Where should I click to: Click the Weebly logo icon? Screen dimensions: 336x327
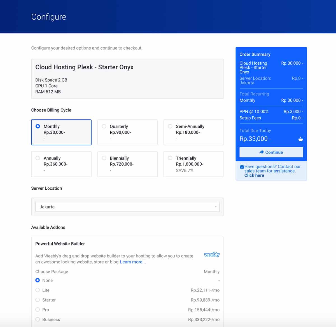(x=212, y=255)
